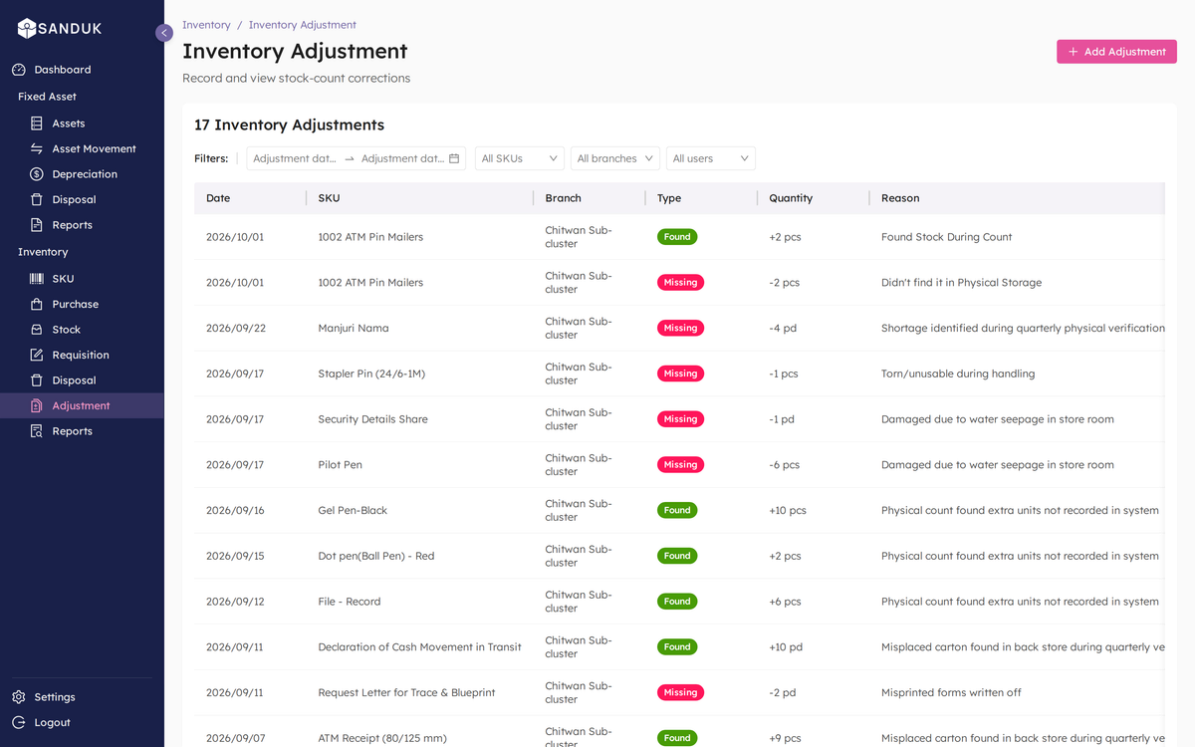Click the Dashboard gauge icon
1195x747 pixels.
point(19,70)
